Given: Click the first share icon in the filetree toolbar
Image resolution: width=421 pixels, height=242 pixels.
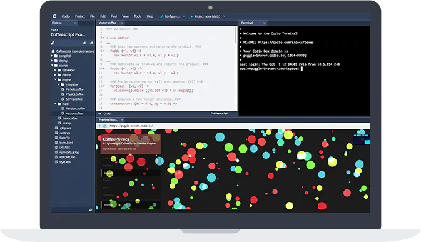Looking at the screenshot, I should 84,43.
